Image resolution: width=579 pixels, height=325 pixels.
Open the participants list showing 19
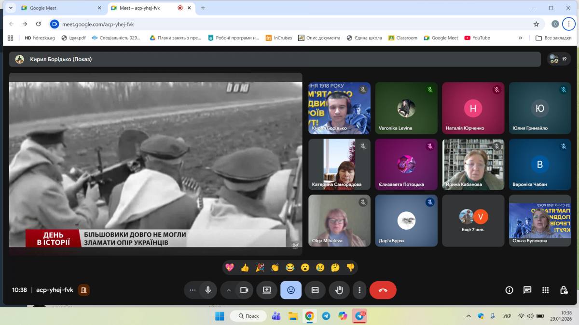[x=559, y=59]
